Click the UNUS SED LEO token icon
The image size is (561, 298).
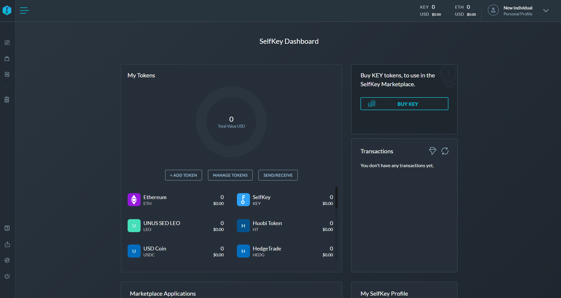(134, 226)
